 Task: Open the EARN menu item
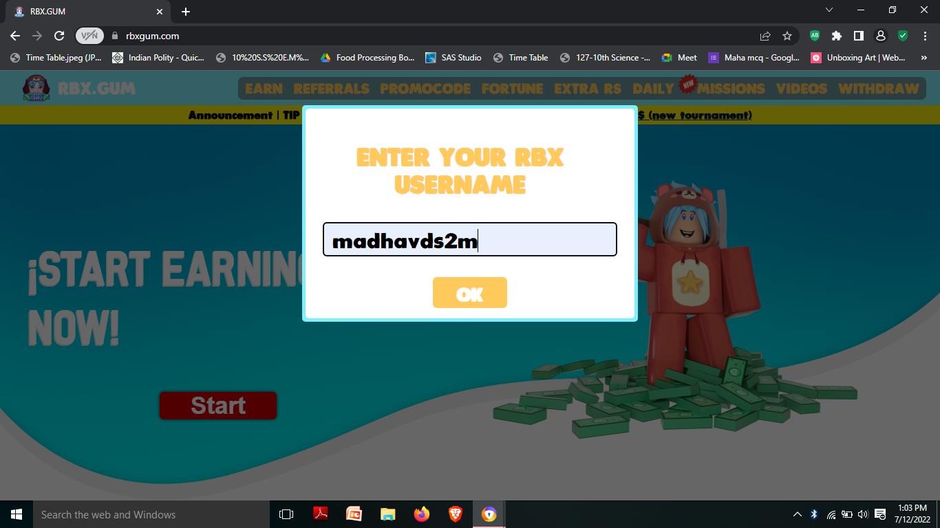tap(264, 89)
